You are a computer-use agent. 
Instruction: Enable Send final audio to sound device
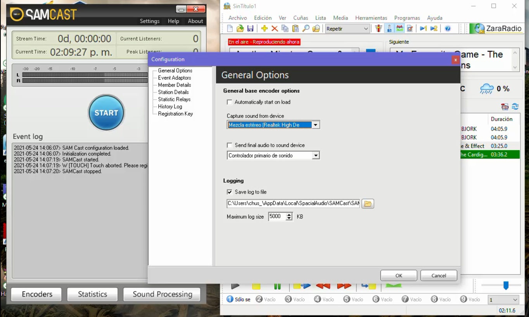[x=230, y=145]
